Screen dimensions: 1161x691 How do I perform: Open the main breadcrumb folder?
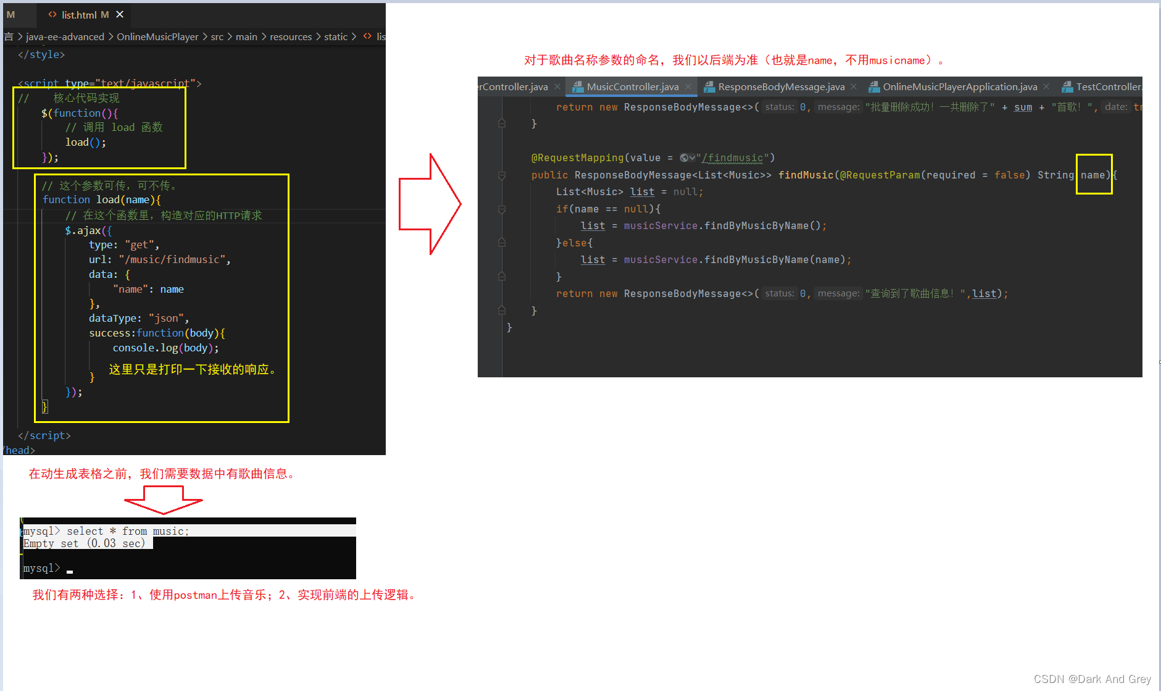pyautogui.click(x=246, y=37)
